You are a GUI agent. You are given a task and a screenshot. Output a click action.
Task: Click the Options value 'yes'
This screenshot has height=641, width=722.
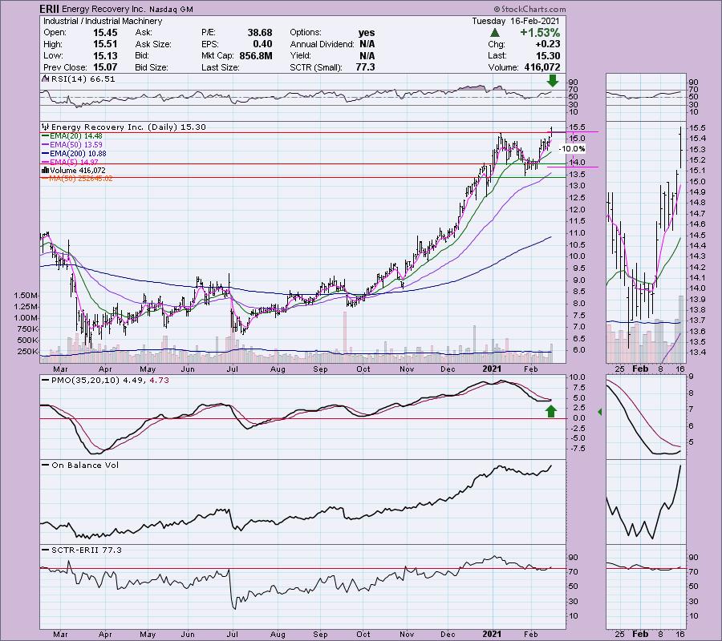pyautogui.click(x=367, y=33)
